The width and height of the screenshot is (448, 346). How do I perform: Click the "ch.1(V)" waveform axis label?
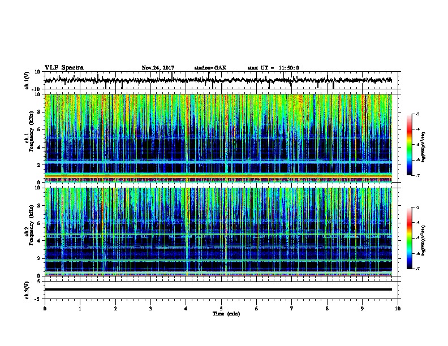tap(27, 80)
